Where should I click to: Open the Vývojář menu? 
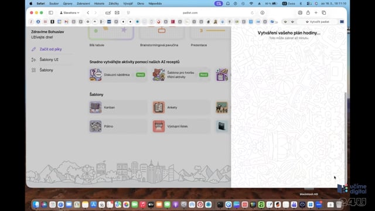click(x=128, y=4)
